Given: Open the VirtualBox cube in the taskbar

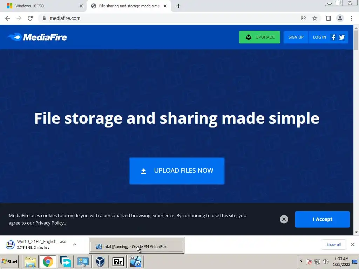Looking at the screenshot, I should tap(100, 262).
